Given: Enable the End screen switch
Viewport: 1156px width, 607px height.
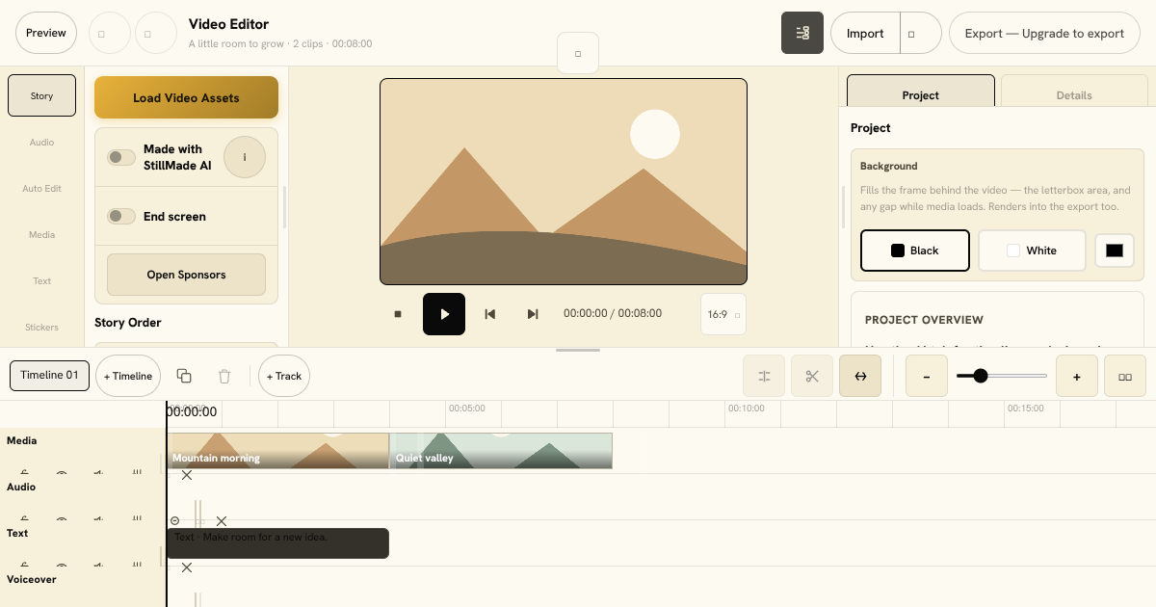Looking at the screenshot, I should (x=121, y=217).
